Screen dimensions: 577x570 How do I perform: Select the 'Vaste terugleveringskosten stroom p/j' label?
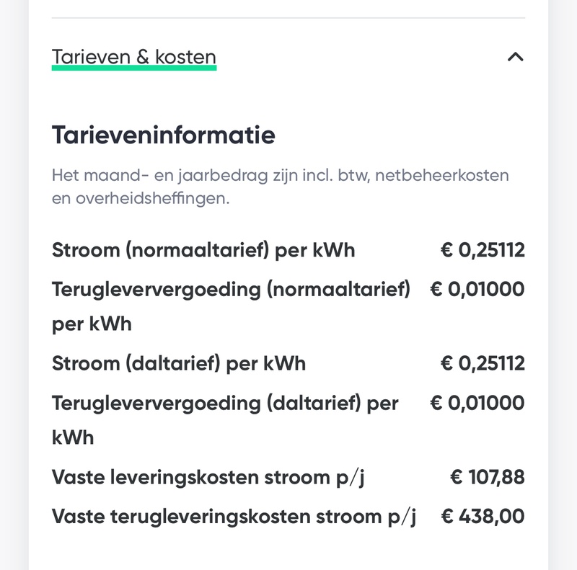[234, 516]
